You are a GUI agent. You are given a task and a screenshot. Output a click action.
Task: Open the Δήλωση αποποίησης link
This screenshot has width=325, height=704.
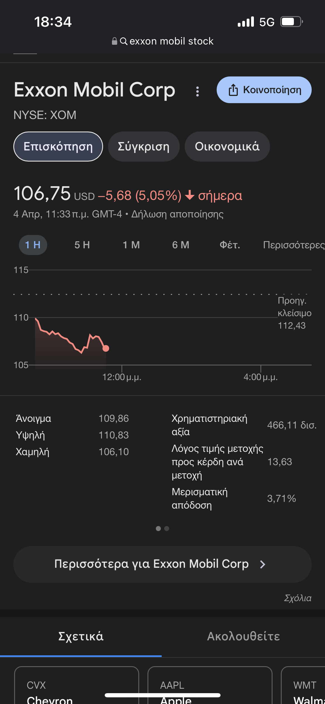pos(177,214)
